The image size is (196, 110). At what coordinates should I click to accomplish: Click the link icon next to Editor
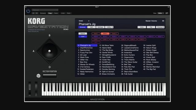[x=167, y=13]
